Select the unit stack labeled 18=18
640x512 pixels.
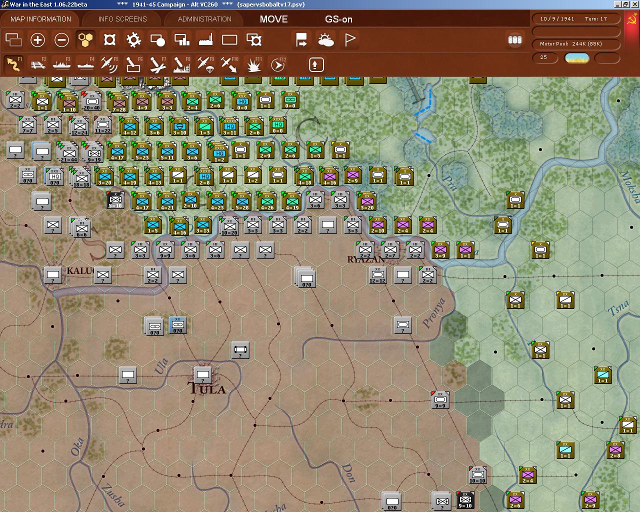(81, 177)
